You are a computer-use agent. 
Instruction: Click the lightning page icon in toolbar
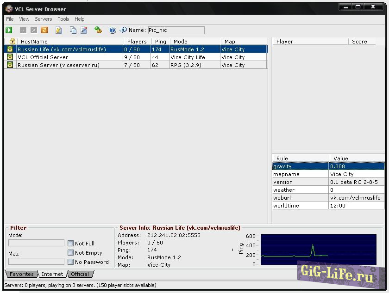click(58, 30)
